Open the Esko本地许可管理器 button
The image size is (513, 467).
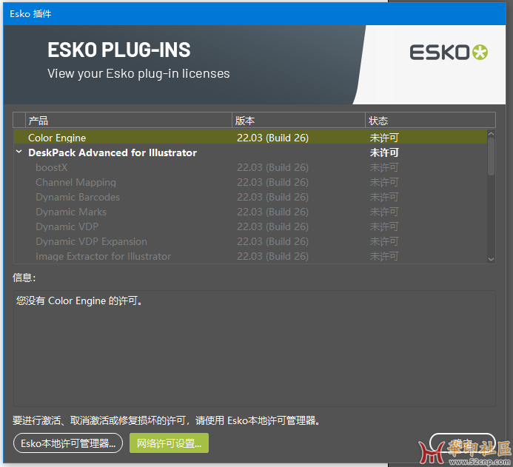[68, 443]
